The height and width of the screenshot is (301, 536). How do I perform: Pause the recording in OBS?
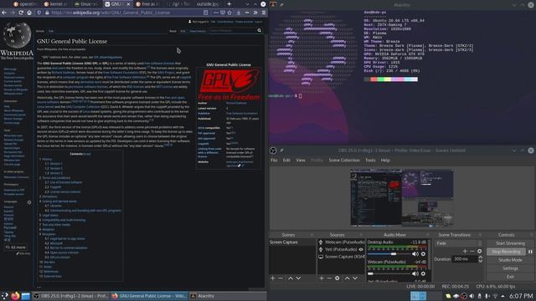530,252
